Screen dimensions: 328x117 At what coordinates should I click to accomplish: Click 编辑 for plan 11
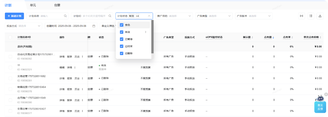click(x=62, y=68)
